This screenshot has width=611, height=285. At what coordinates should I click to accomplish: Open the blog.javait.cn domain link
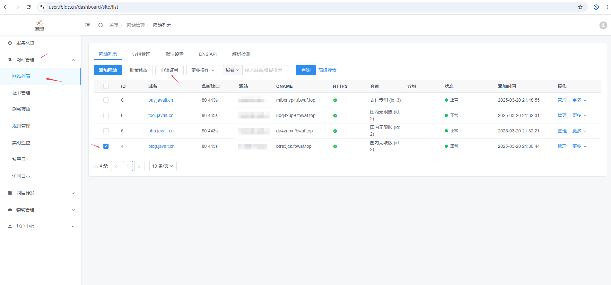(x=161, y=146)
